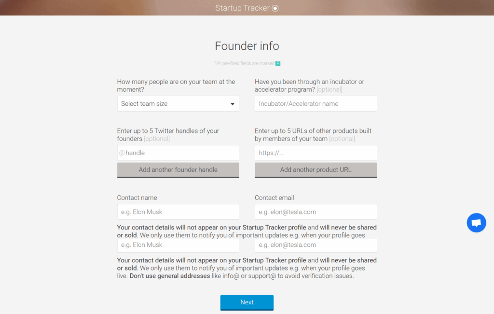Click the lower duplicate elon@tesla.com email field
Image resolution: width=494 pixels, height=314 pixels.
(x=316, y=245)
